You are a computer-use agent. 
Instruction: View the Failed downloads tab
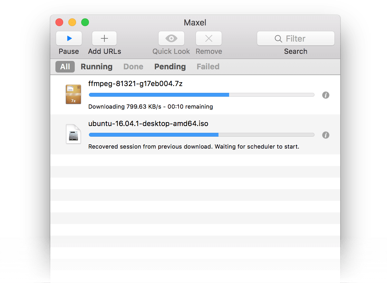208,67
